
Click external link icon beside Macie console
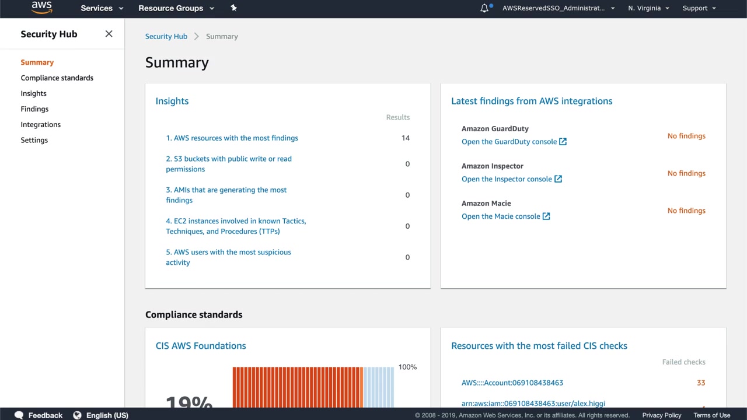(546, 216)
